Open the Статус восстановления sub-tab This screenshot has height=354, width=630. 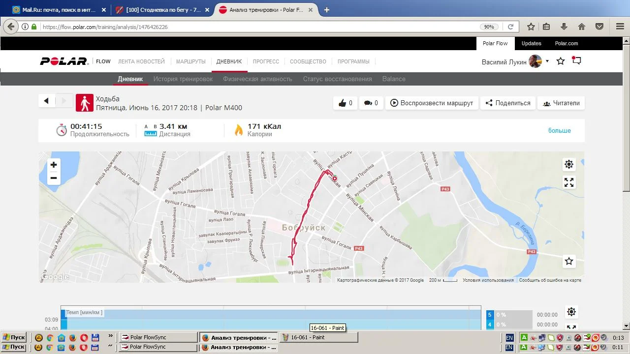tap(338, 79)
